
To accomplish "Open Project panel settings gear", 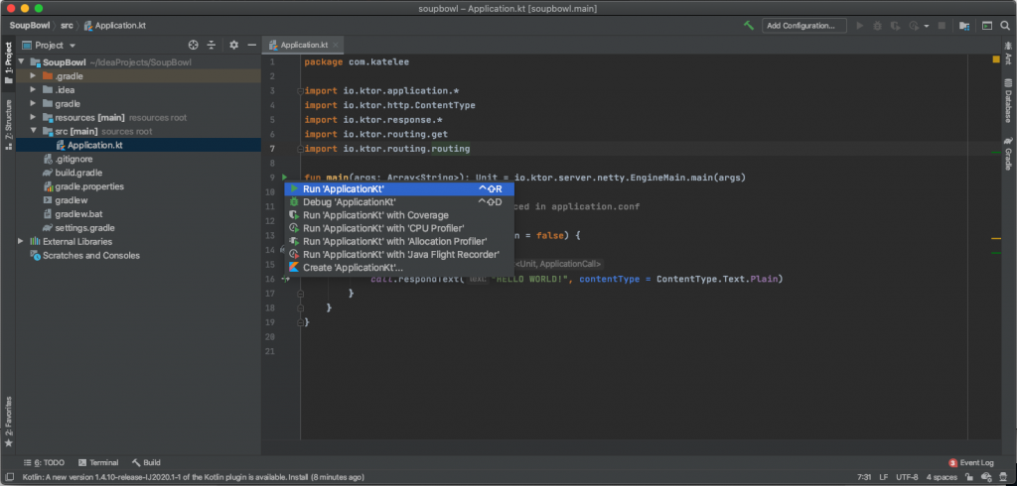I will (x=233, y=45).
